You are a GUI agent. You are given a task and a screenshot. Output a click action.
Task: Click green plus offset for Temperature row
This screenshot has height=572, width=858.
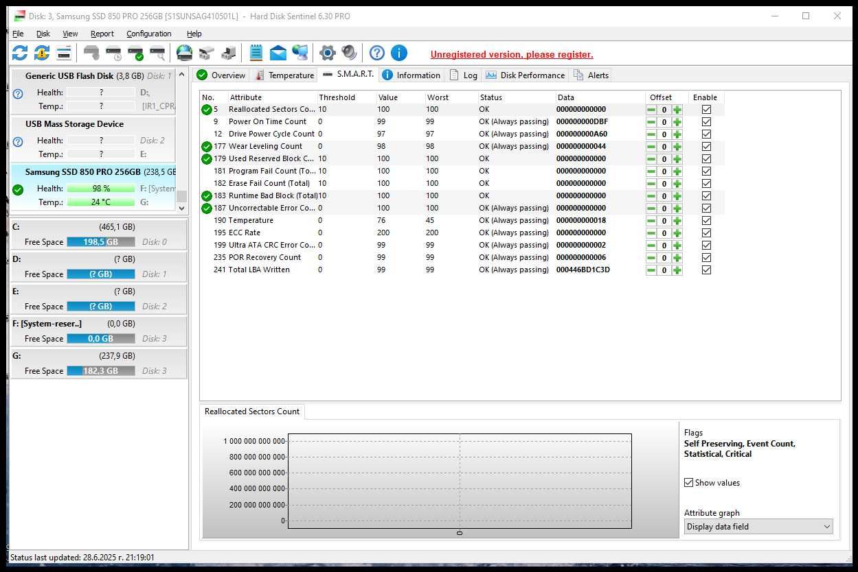[677, 221]
